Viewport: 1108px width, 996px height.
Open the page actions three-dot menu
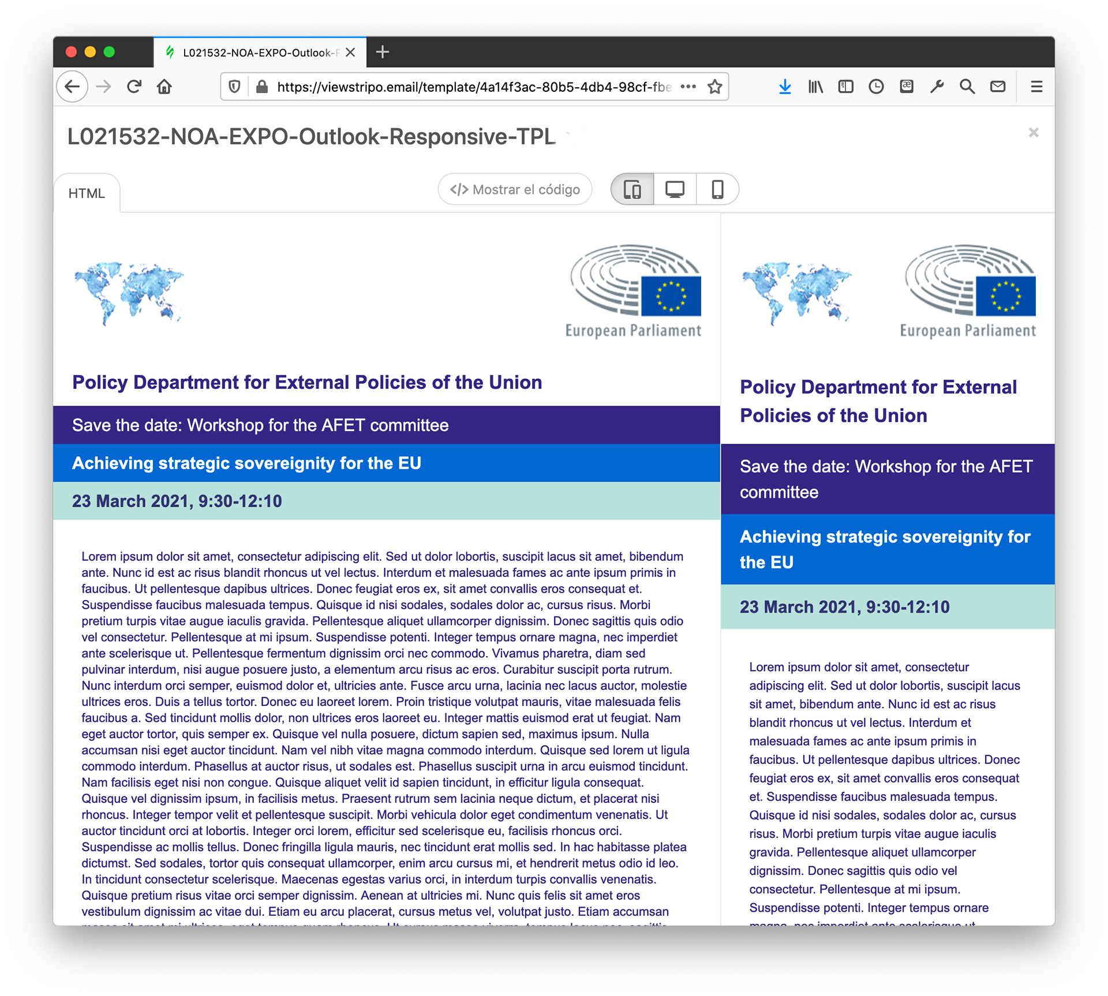[688, 87]
